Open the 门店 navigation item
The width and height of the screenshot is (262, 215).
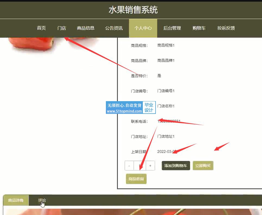(62, 28)
